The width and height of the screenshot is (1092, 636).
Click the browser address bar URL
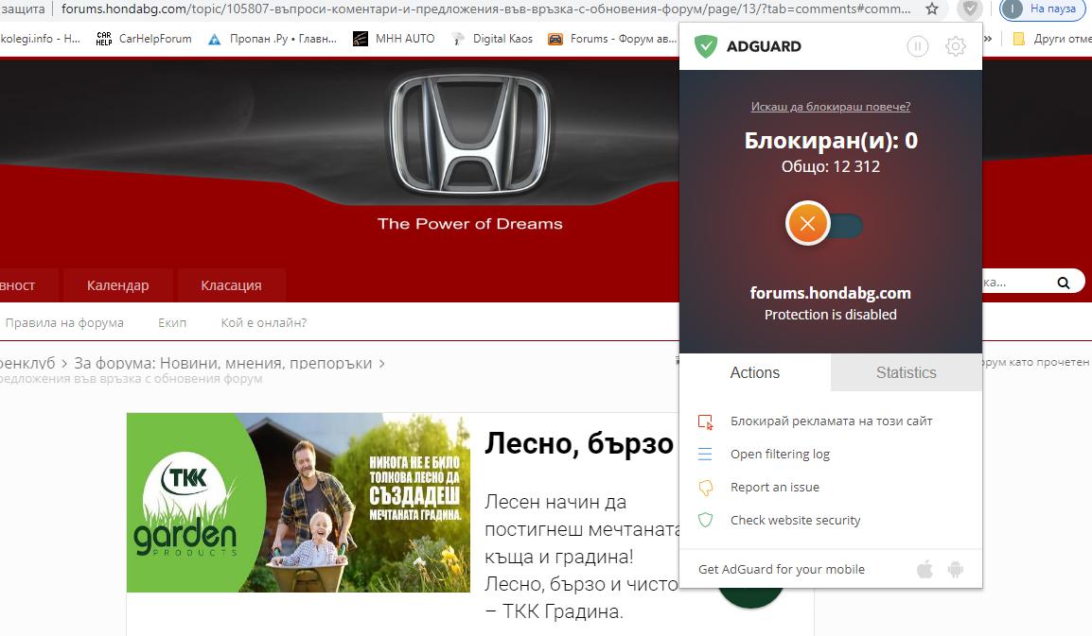[485, 9]
